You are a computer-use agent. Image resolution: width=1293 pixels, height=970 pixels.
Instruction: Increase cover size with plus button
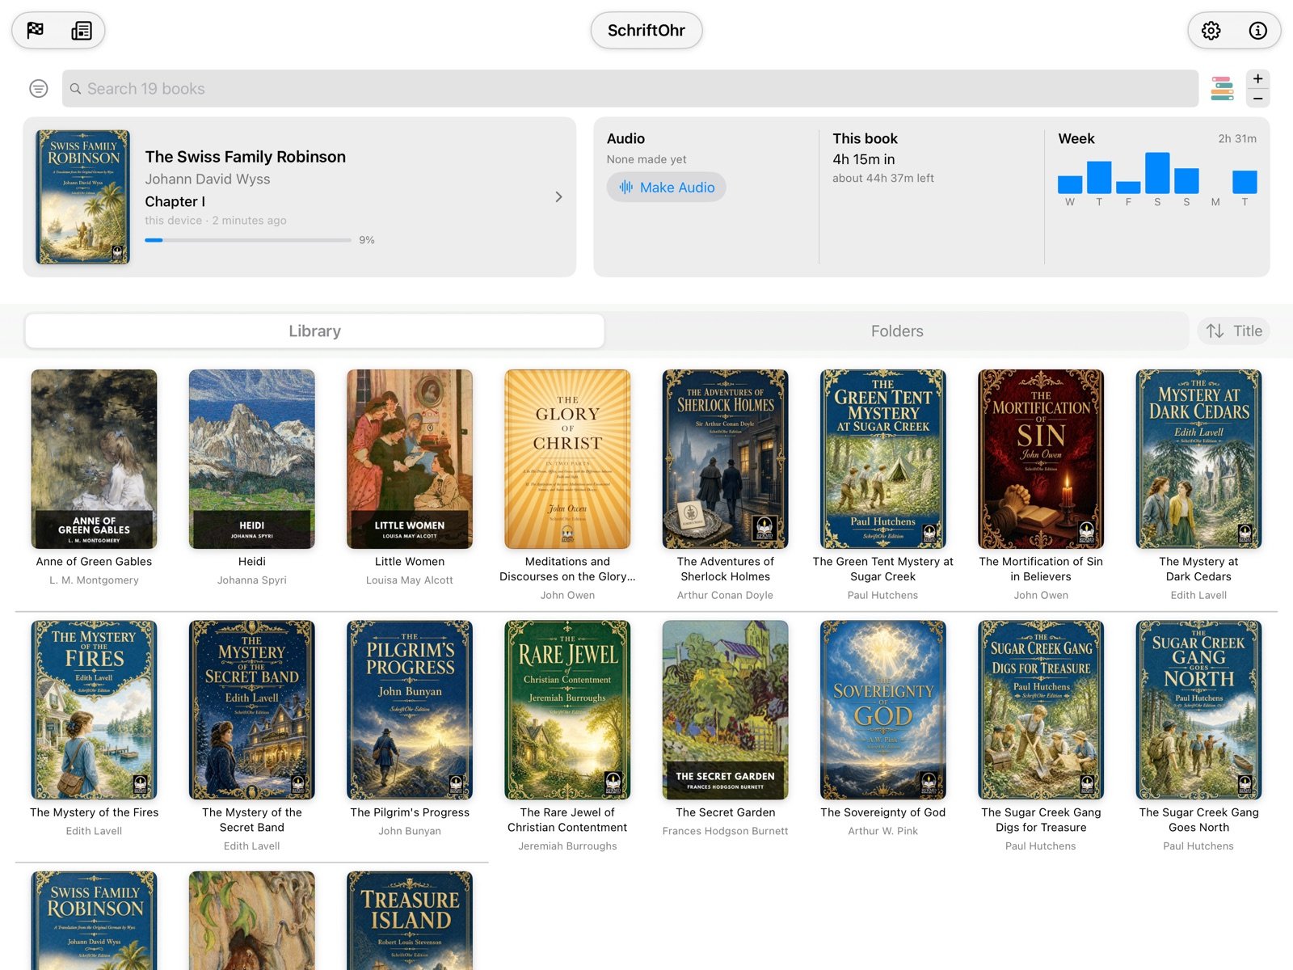tap(1257, 78)
